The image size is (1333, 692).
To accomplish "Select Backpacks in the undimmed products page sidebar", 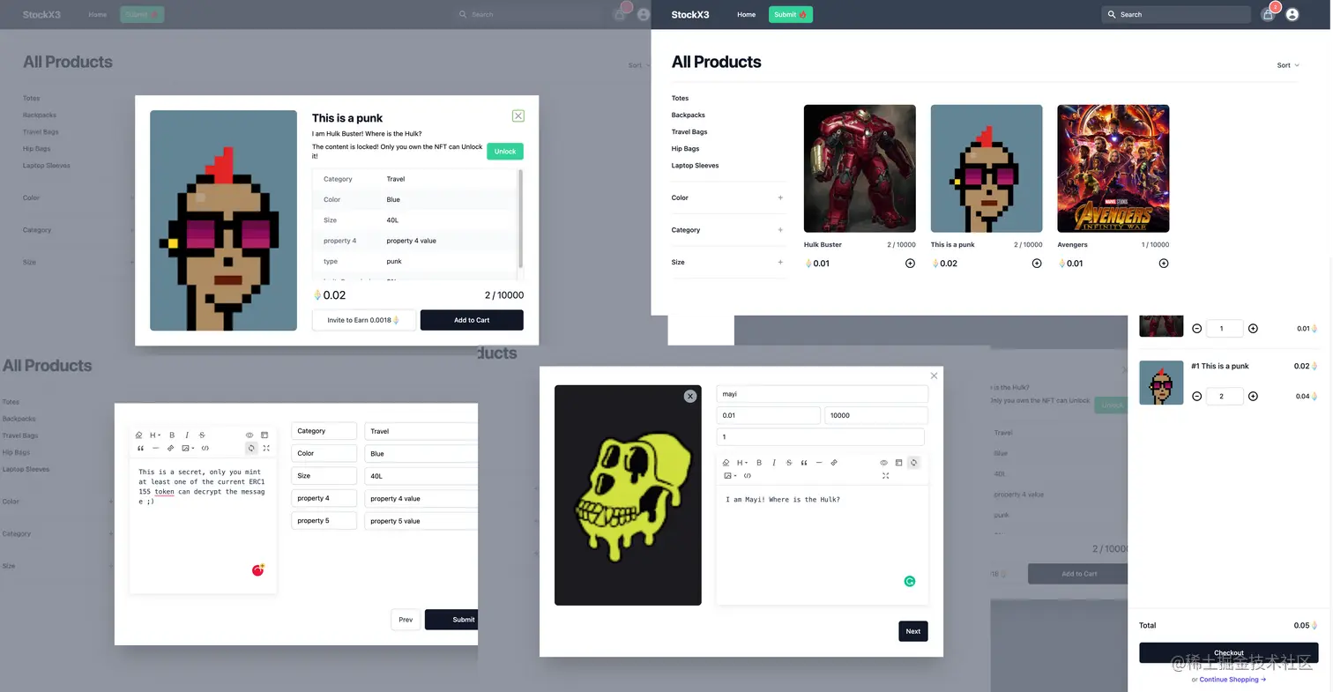I will (x=688, y=115).
